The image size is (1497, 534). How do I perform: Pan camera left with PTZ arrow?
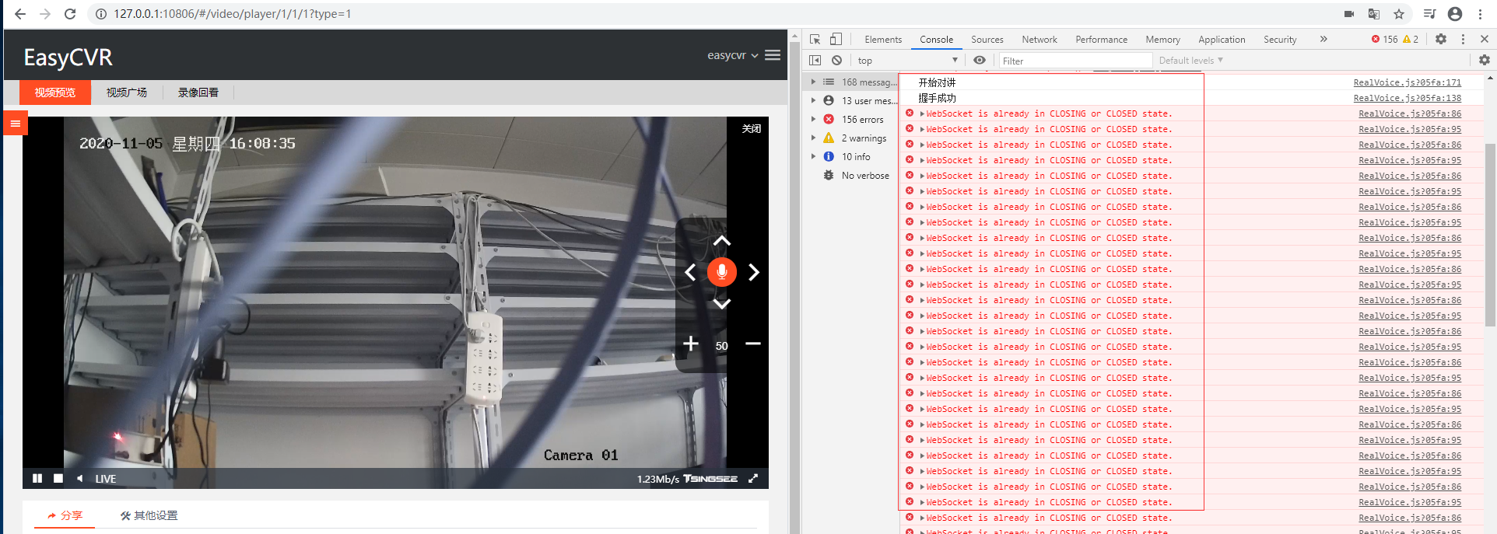pos(690,272)
